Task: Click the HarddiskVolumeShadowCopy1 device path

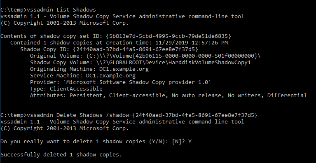Action: click(x=173, y=63)
